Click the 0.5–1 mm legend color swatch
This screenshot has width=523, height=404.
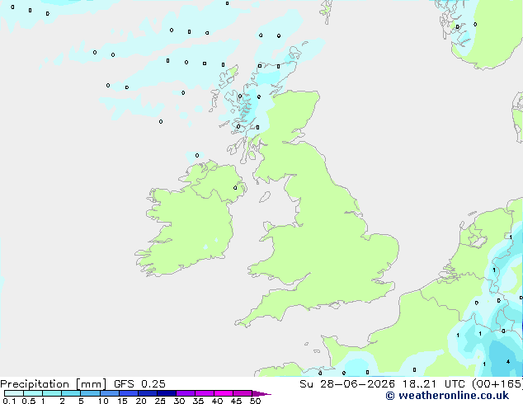tap(33, 393)
